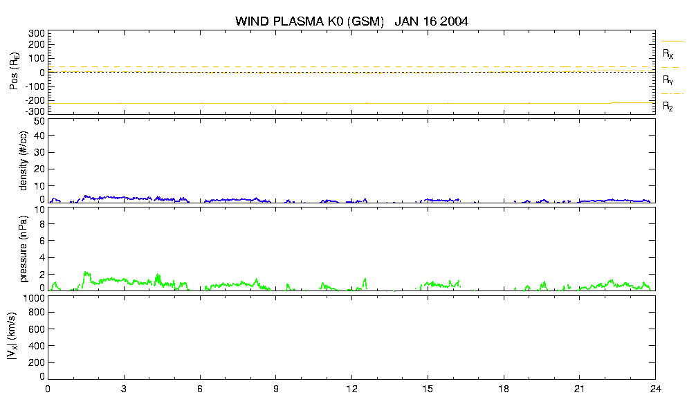The image size is (687, 415).
Task: Click the 4 tick on pressure panel
Action: tap(42, 257)
